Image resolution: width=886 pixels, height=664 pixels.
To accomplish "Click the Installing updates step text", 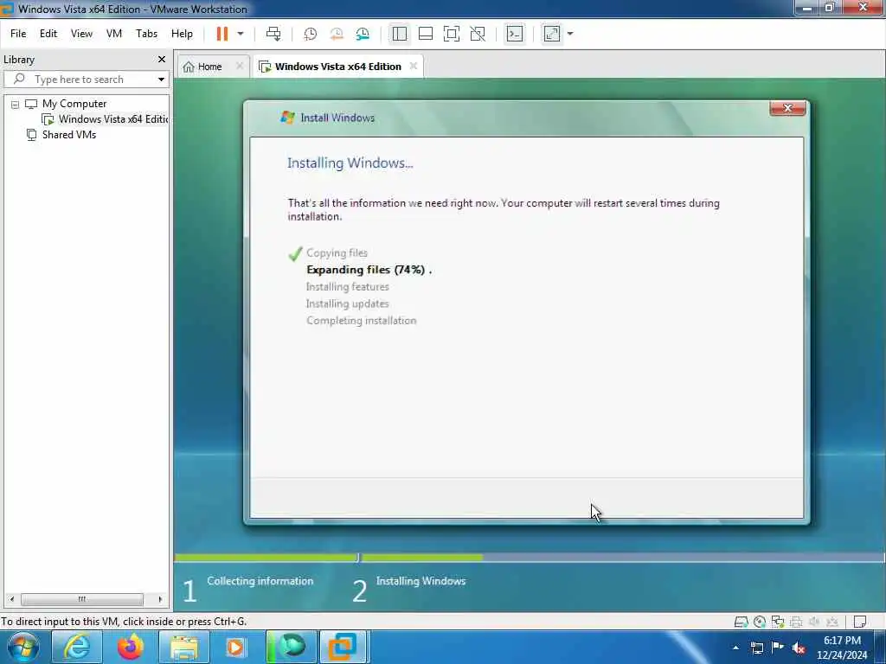I will coord(348,303).
